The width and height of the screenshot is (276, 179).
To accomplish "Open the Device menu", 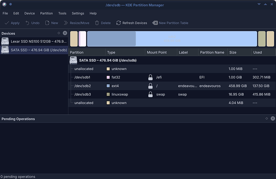I will coord(30,13).
